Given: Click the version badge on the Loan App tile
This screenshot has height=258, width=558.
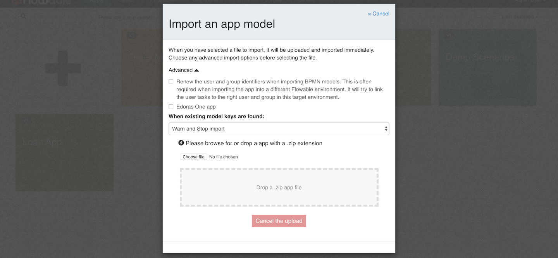Looking at the screenshot, I should 26,120.
